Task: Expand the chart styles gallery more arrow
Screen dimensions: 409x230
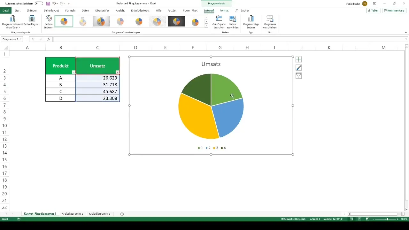Action: point(206,26)
